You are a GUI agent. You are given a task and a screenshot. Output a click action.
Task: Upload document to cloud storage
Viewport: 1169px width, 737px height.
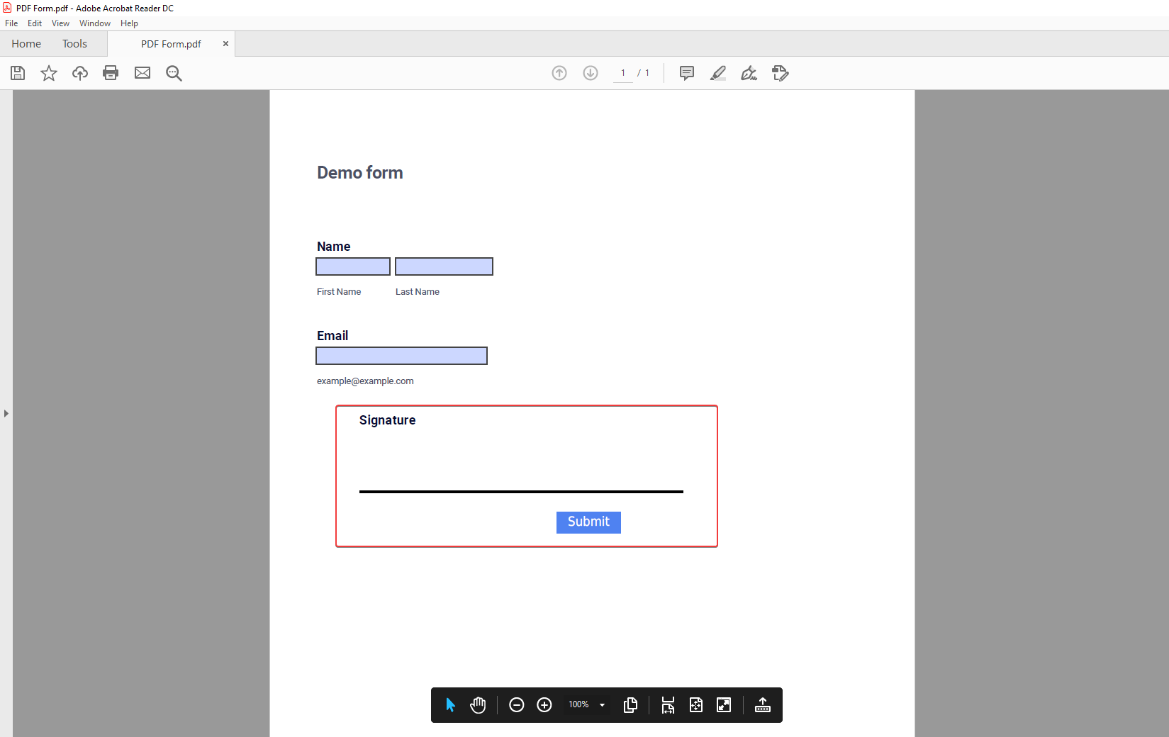[x=79, y=73]
